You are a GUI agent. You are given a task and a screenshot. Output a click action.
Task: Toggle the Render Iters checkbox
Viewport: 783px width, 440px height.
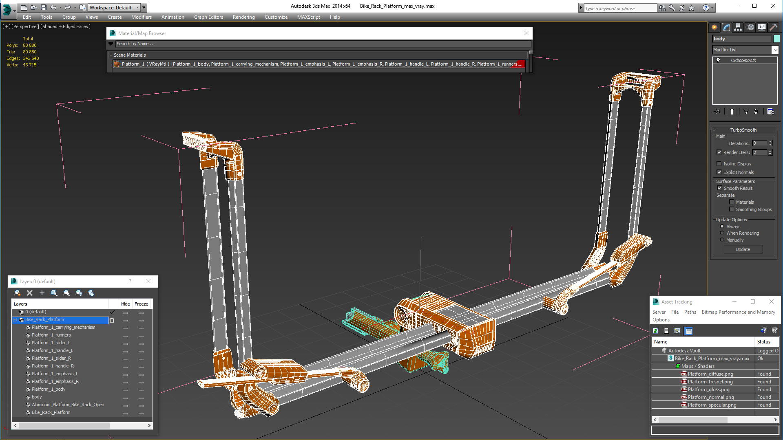(719, 152)
